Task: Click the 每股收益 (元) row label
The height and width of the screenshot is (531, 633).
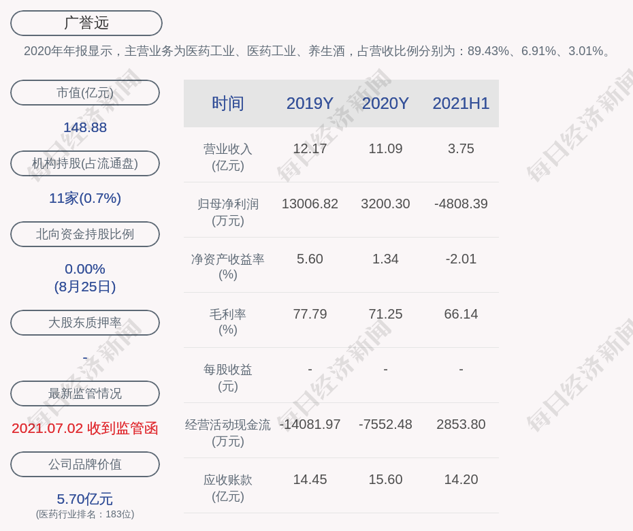Action: click(x=228, y=378)
